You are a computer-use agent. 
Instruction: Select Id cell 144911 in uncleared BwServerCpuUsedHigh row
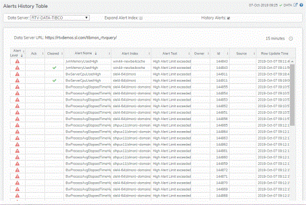[220, 74]
